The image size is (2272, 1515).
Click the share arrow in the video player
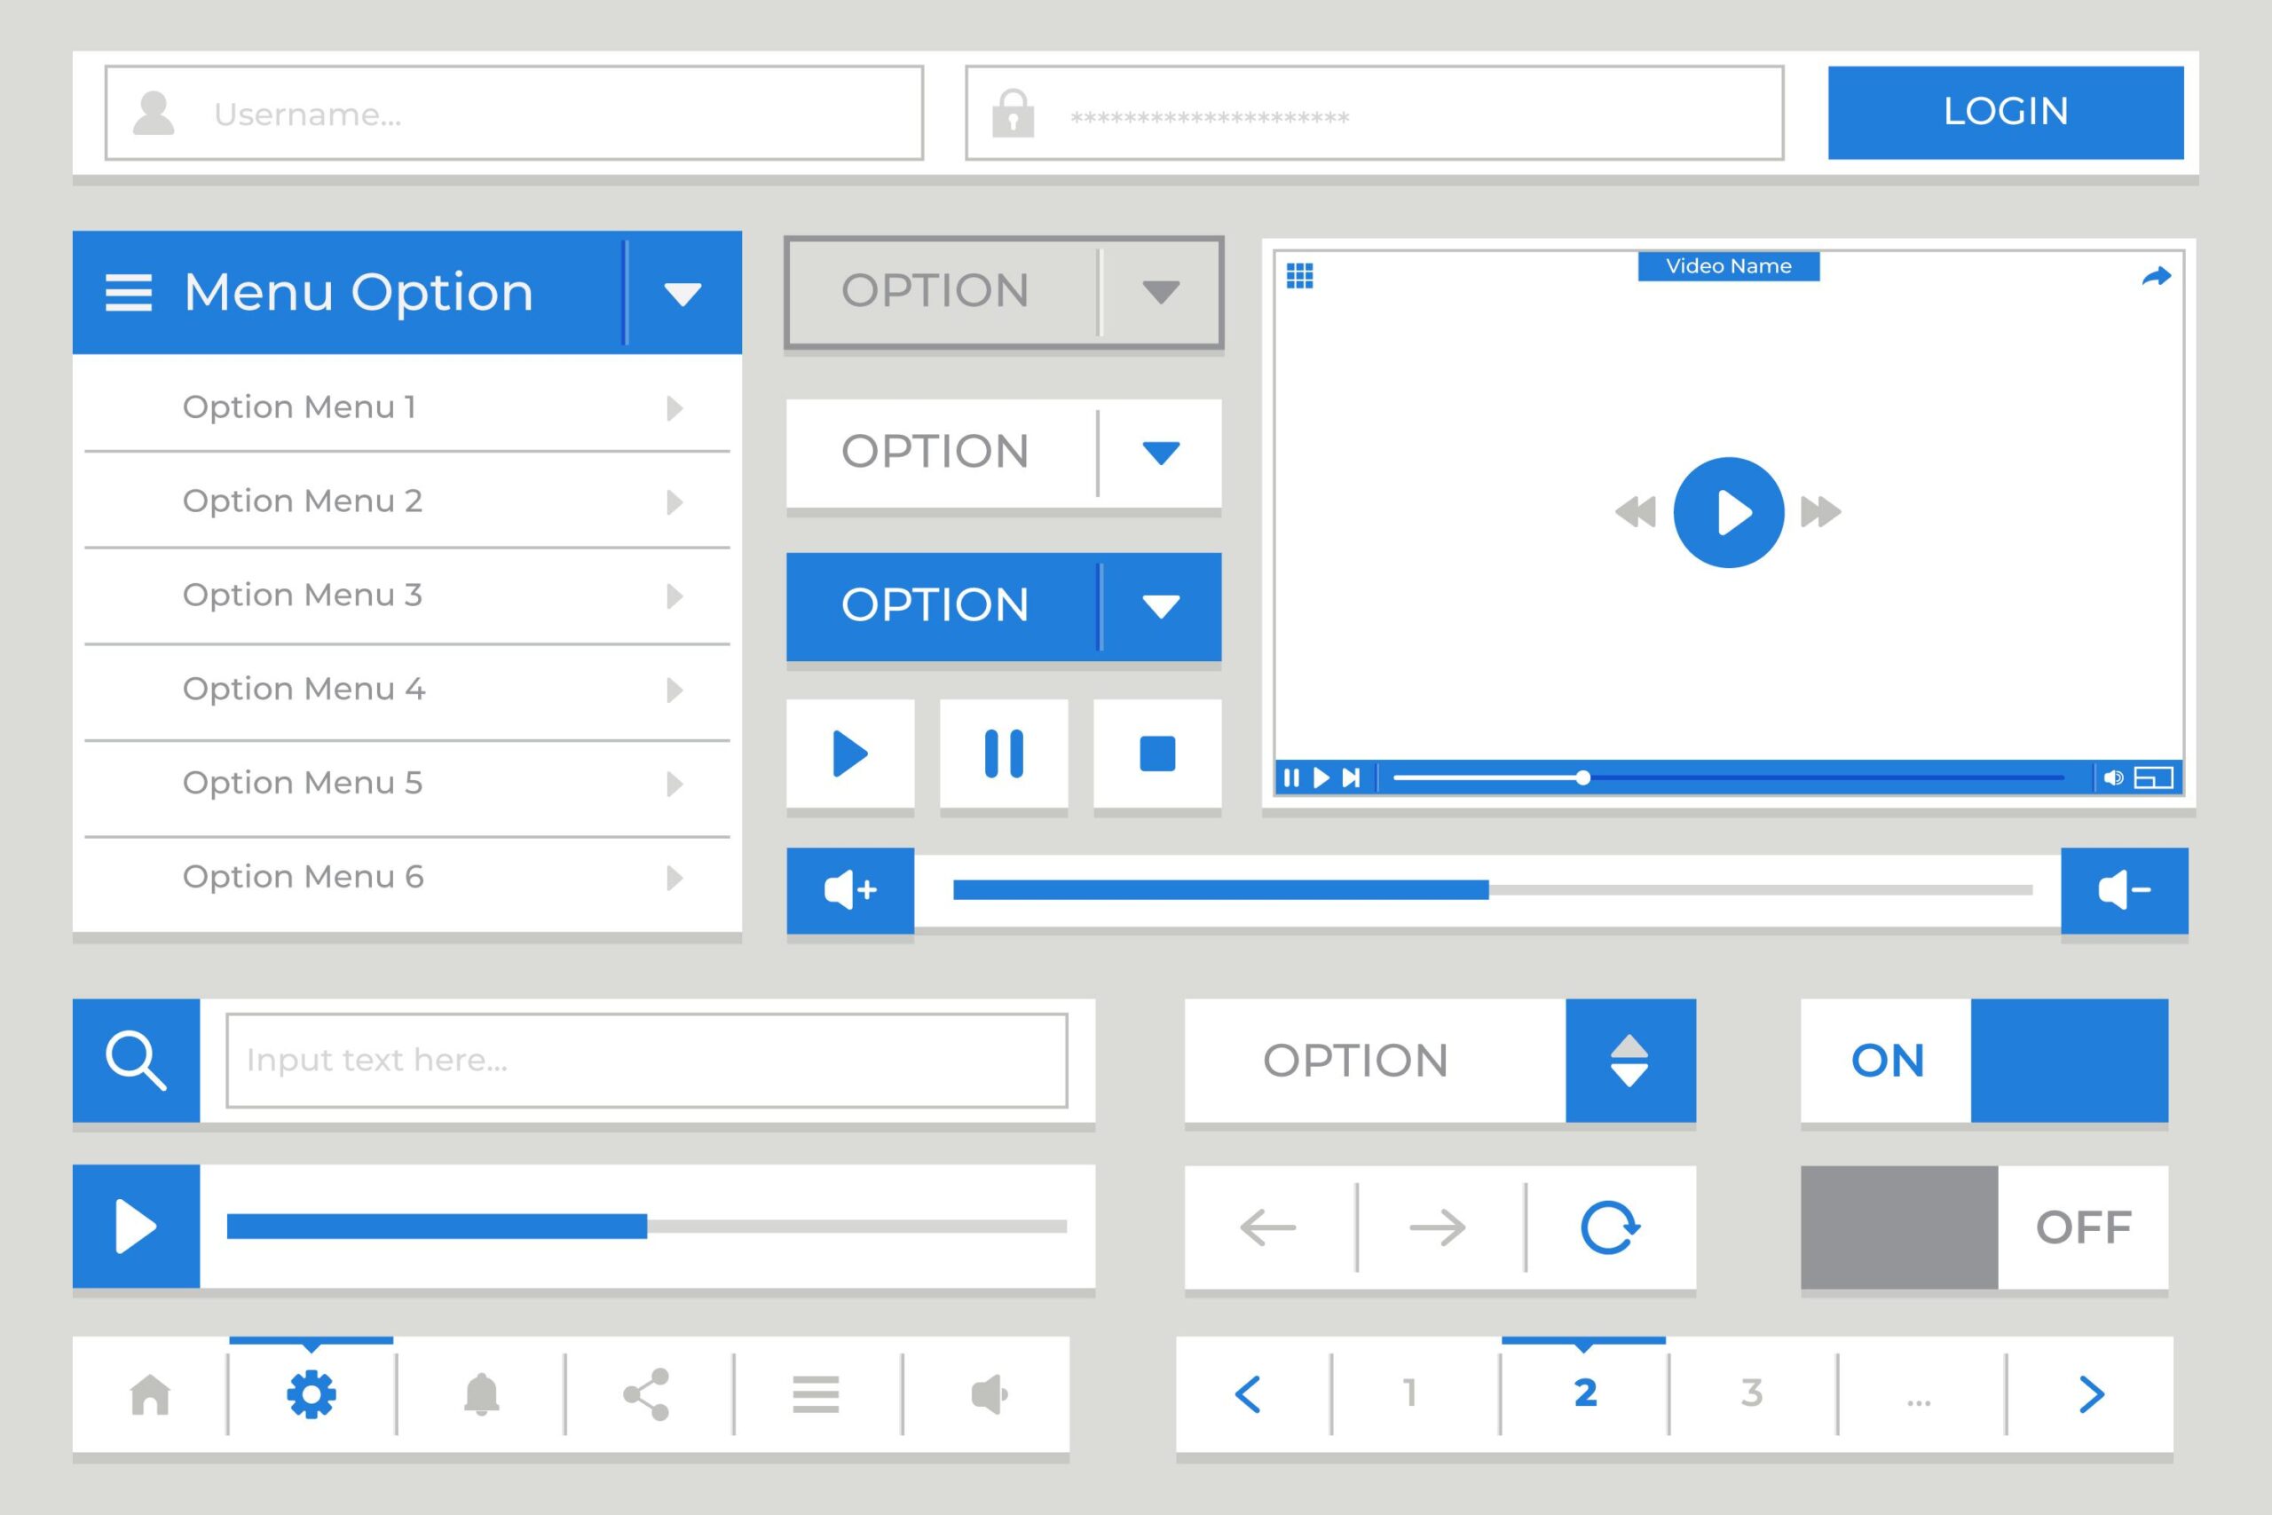coord(2156,277)
